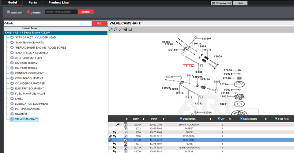Switch to the Parts tab
The height and width of the screenshot is (153, 294).
(33, 3)
